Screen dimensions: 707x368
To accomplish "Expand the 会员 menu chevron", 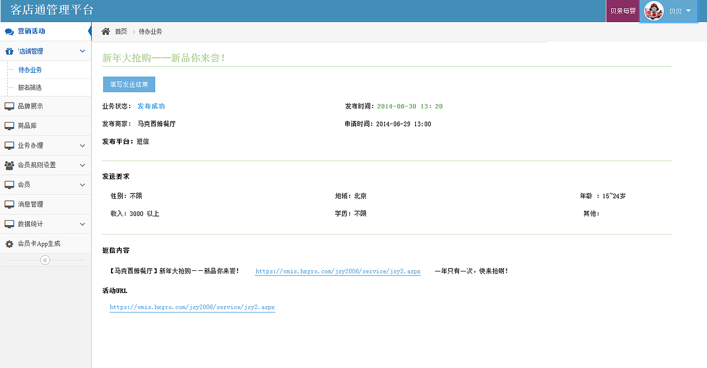I will tap(82, 185).
